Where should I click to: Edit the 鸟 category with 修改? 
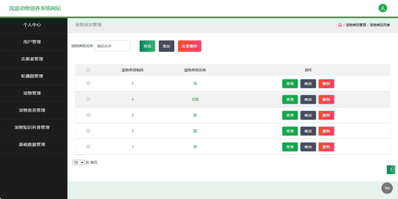pyautogui.click(x=308, y=84)
